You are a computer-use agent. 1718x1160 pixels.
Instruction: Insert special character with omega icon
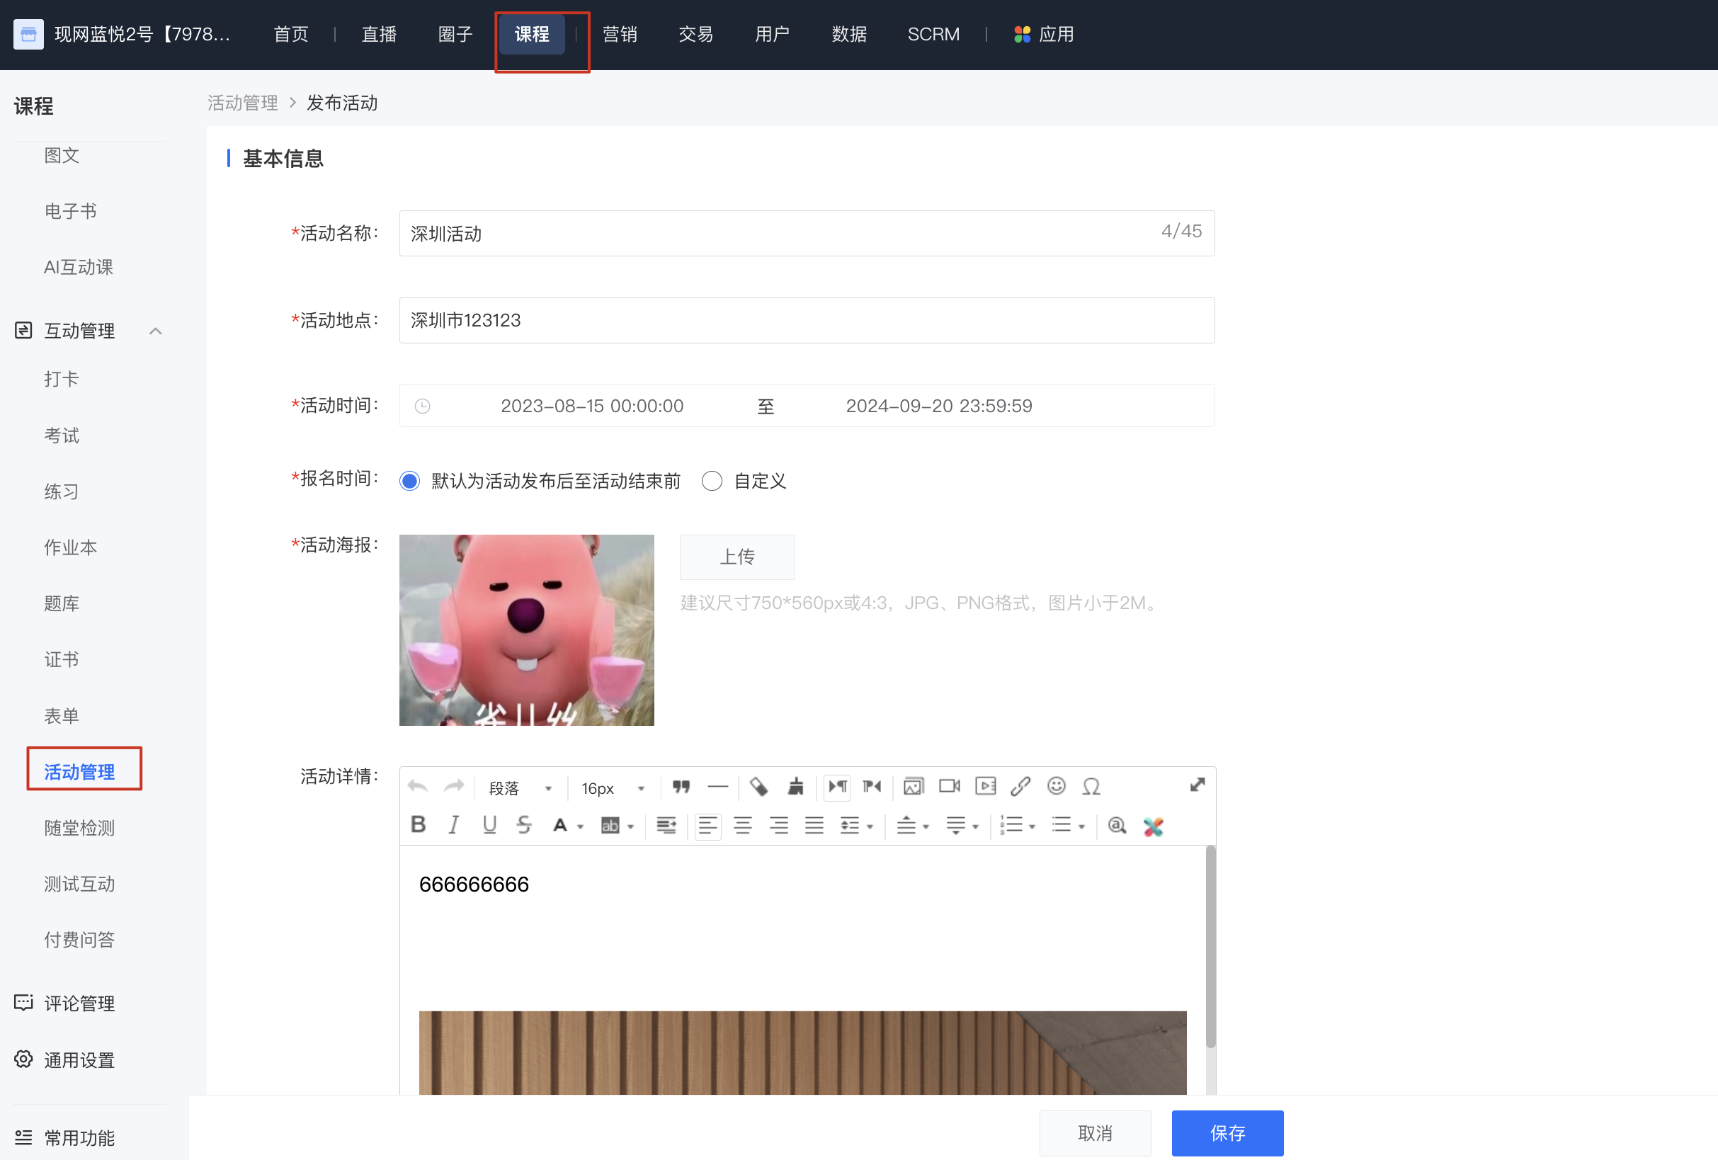click(1091, 786)
